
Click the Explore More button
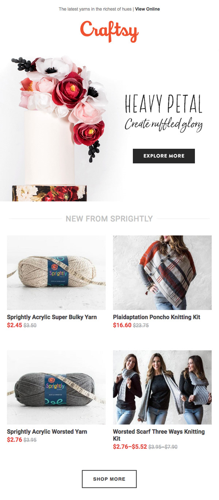coord(164,156)
